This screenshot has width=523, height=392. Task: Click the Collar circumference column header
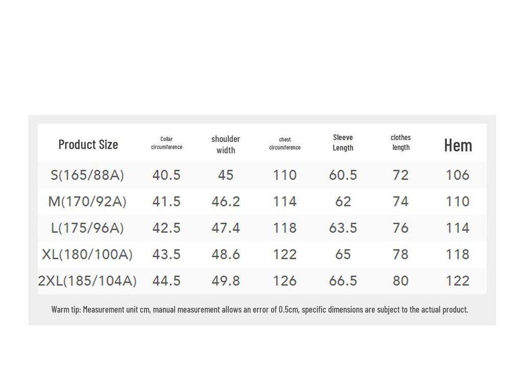(167, 143)
